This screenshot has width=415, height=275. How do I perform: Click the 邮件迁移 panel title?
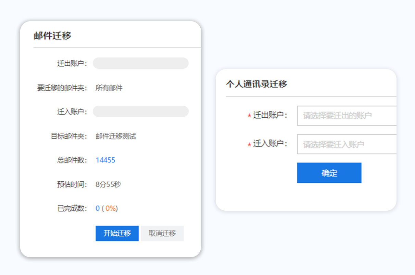52,36
